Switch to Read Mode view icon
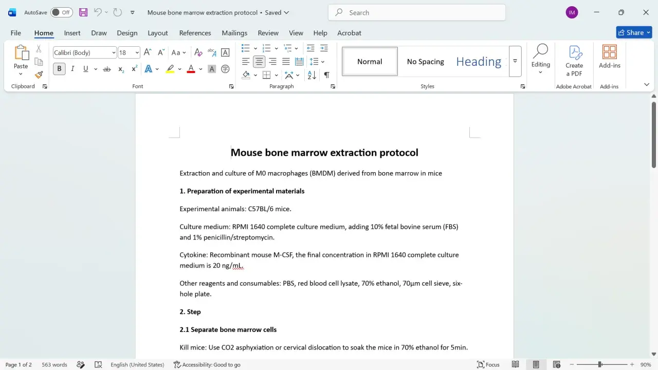The width and height of the screenshot is (658, 370). tap(516, 364)
